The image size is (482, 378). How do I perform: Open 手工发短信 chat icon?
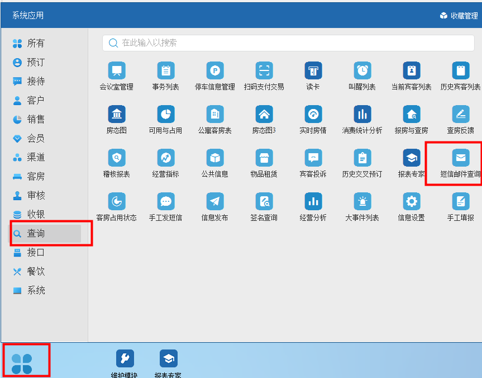166,202
